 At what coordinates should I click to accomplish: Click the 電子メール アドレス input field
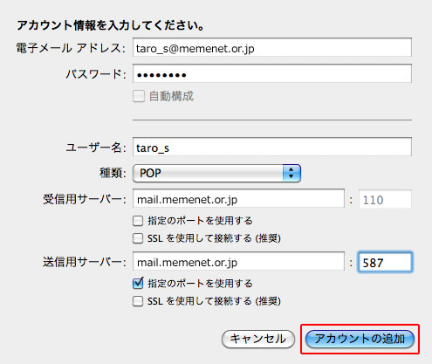pos(272,47)
